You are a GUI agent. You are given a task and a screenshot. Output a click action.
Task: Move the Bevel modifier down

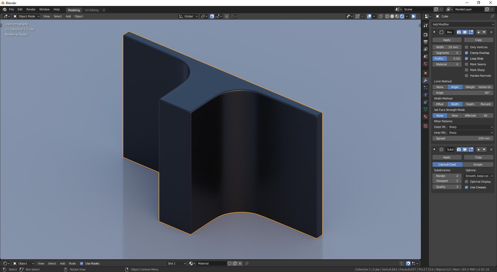(x=484, y=32)
